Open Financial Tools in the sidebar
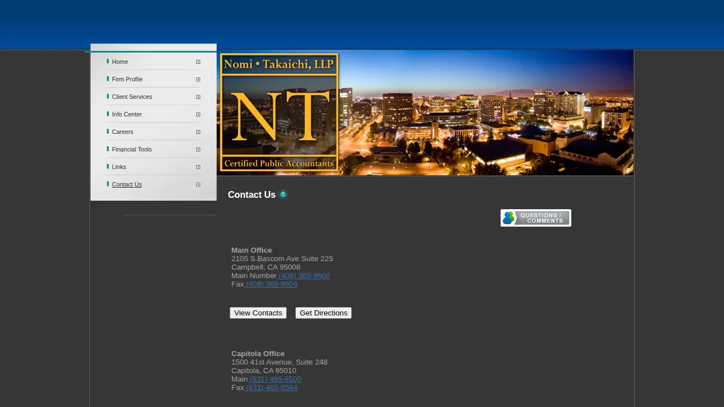 (x=132, y=149)
